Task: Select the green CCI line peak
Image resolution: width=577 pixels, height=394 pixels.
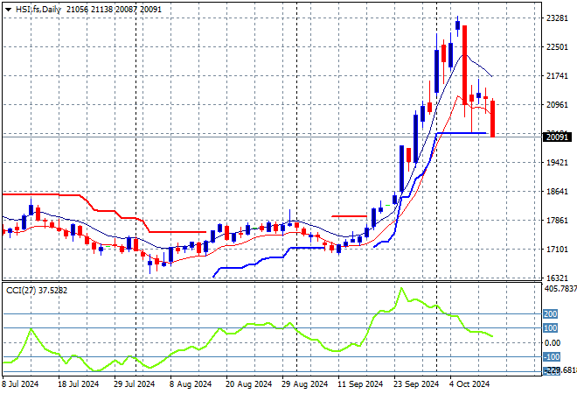Action: tap(401, 289)
